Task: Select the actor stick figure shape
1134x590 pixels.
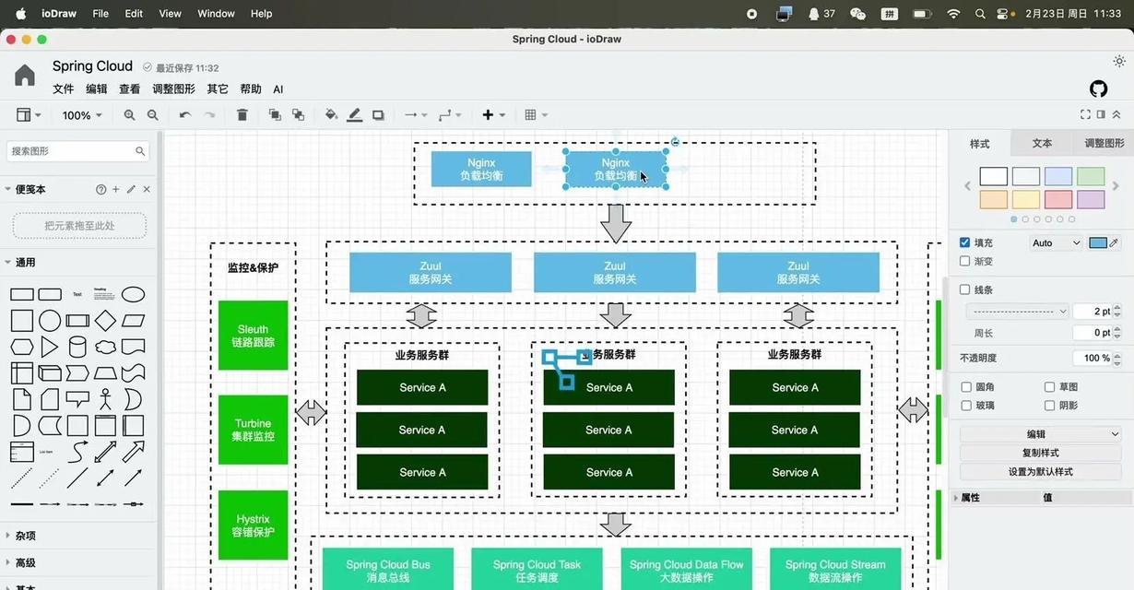Action: [106, 399]
